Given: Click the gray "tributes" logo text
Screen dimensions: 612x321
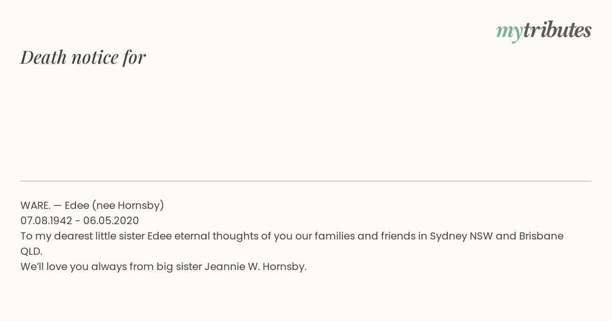Looking at the screenshot, I should coord(557,30).
